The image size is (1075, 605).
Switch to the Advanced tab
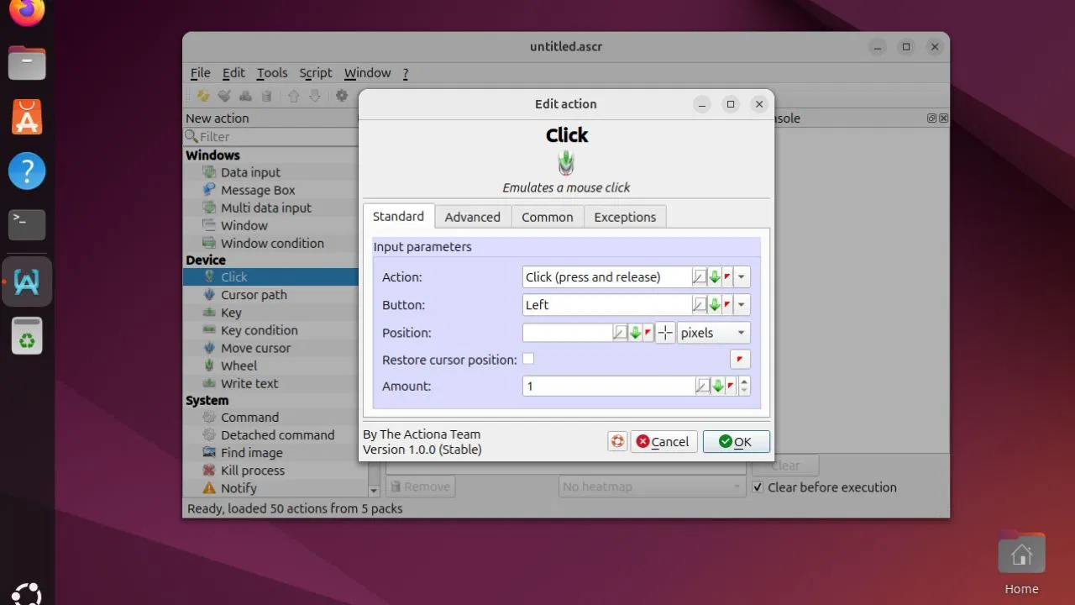pyautogui.click(x=472, y=216)
